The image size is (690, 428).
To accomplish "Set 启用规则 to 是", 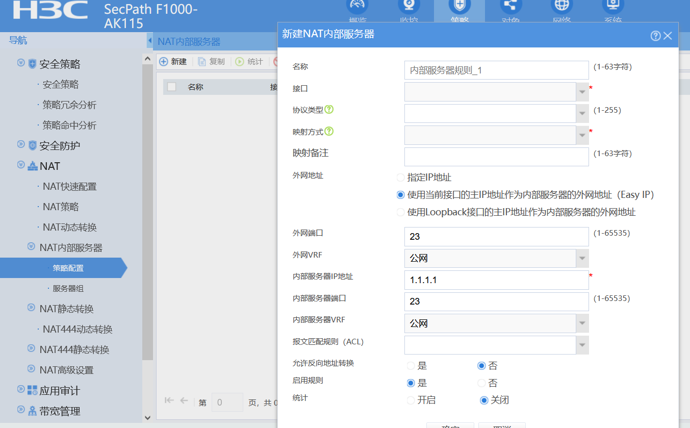I will click(x=411, y=383).
